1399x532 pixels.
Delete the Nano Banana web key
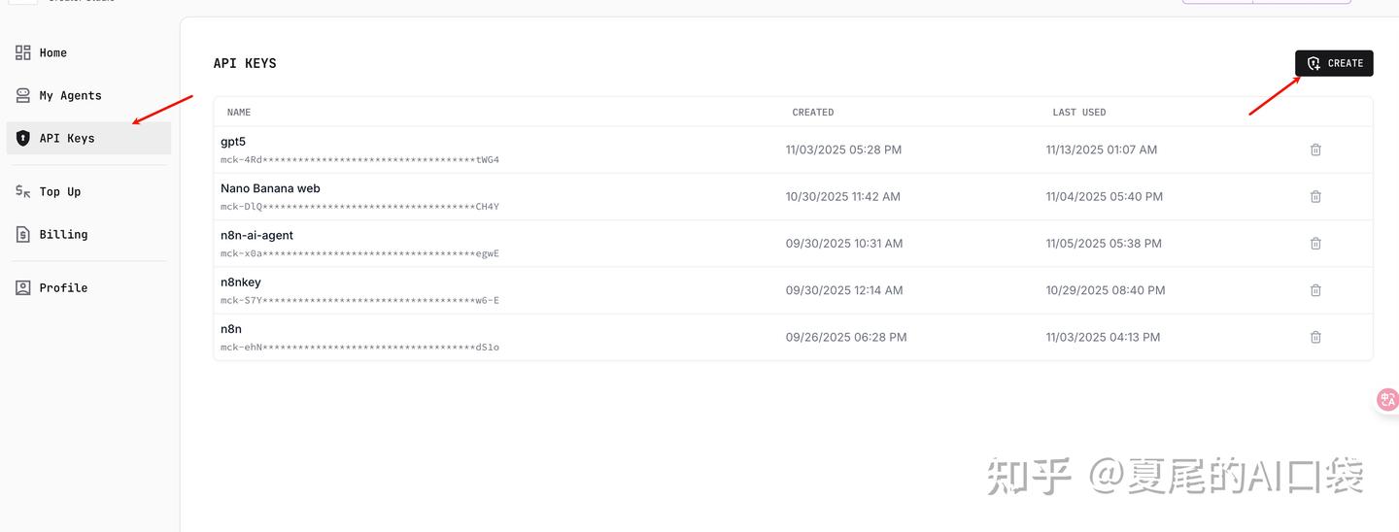pyautogui.click(x=1315, y=196)
